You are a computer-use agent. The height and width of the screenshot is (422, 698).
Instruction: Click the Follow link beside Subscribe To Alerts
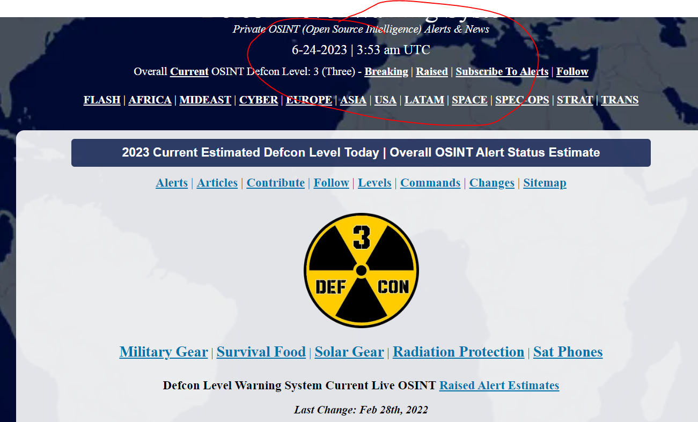point(572,71)
